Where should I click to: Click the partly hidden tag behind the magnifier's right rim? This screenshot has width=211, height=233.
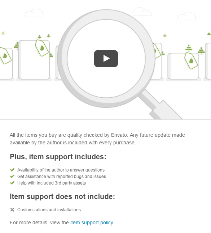click(x=157, y=51)
